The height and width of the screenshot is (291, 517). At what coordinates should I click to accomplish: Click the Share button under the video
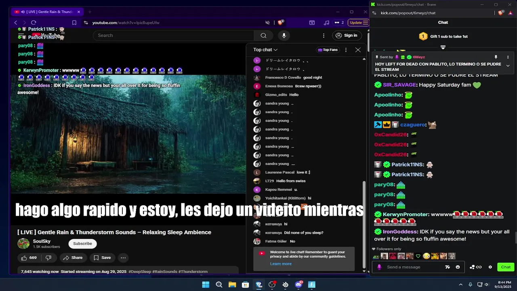point(73,257)
